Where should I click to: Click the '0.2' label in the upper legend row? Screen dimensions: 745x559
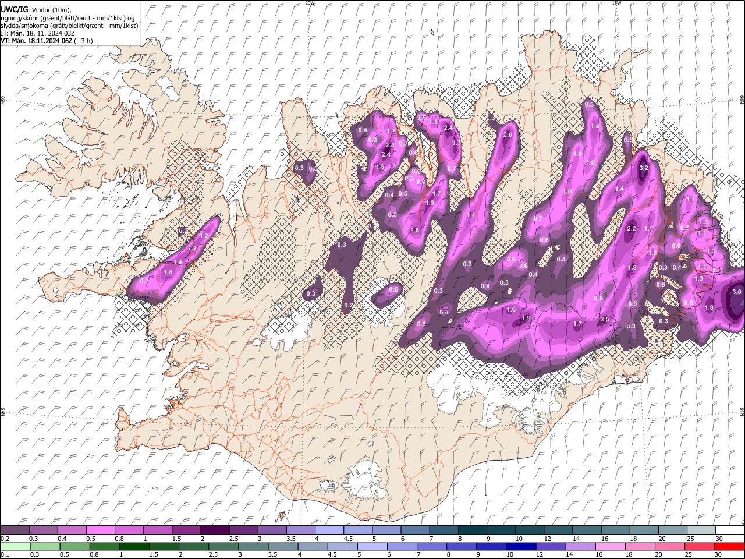click(x=5, y=539)
